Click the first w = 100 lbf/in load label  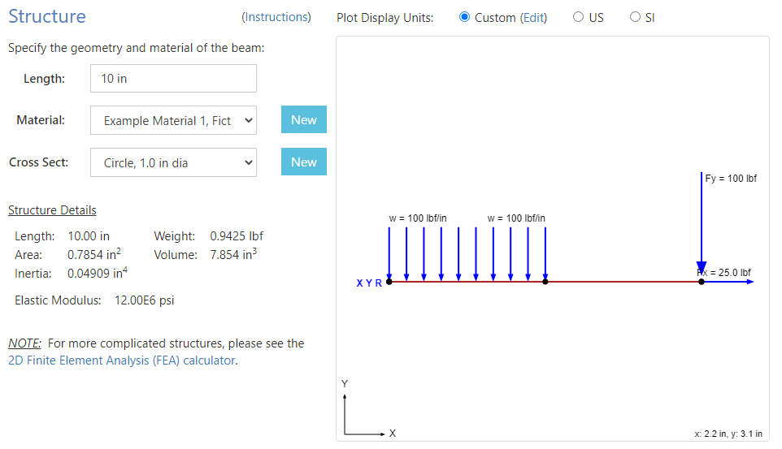(418, 218)
